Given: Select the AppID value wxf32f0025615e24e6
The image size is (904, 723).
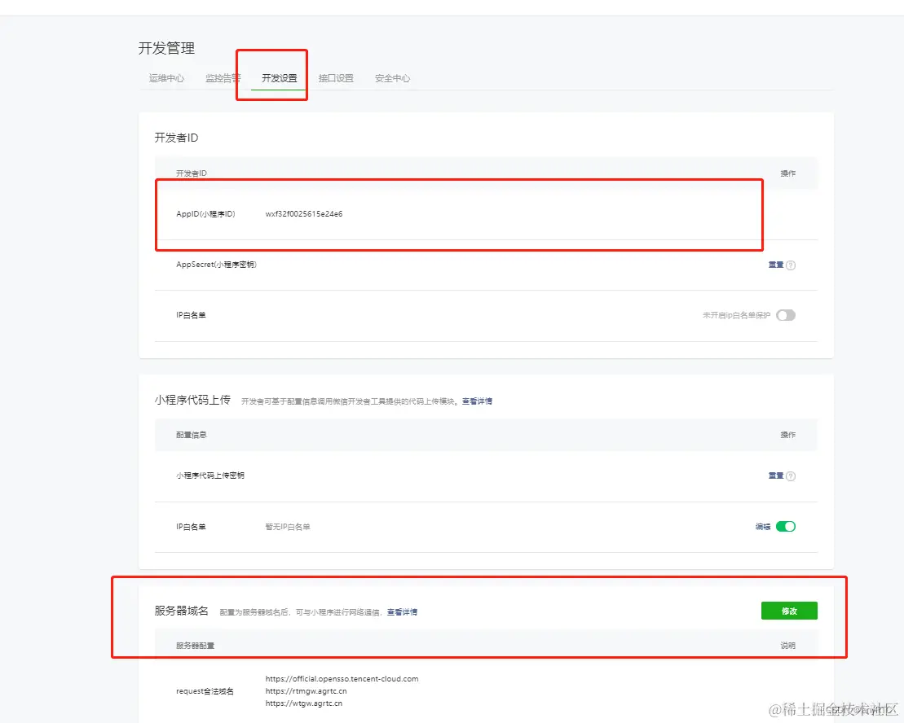Looking at the screenshot, I should [x=304, y=213].
